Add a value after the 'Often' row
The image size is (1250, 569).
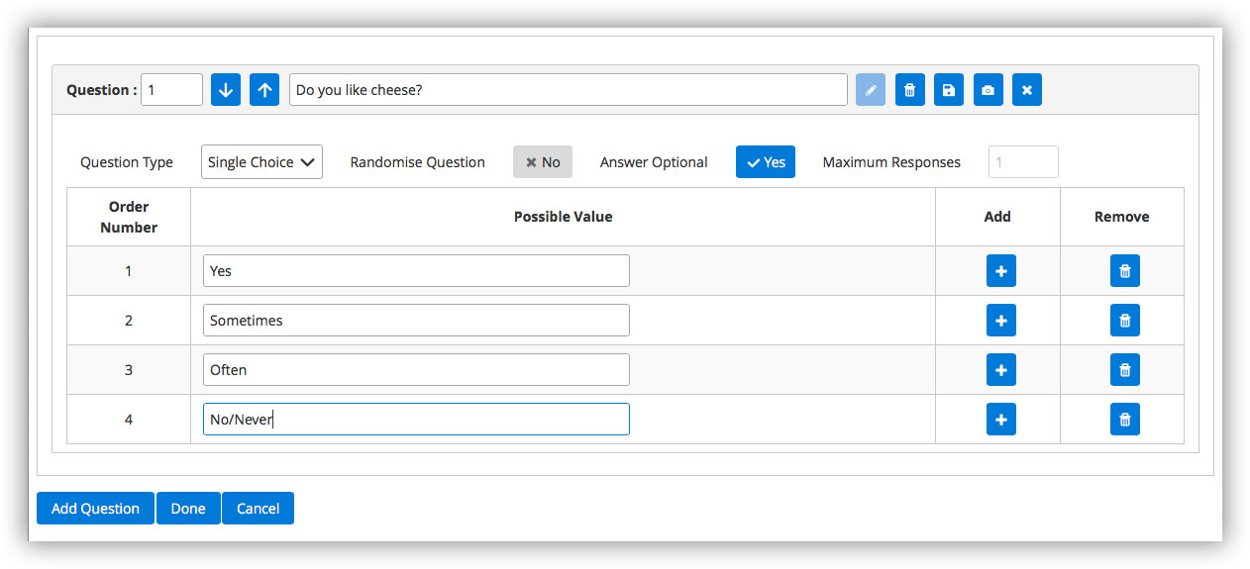[1000, 370]
